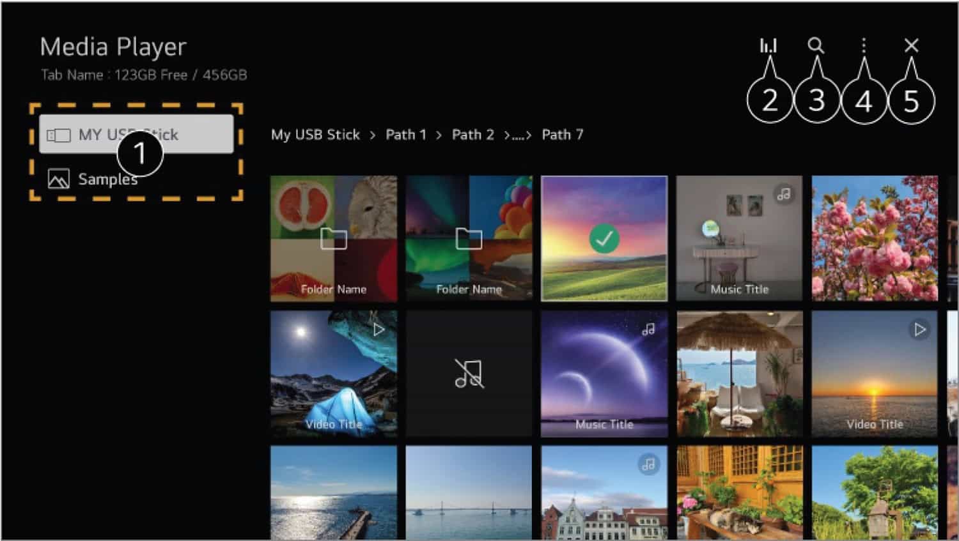Go to Path 1 in breadcrumb
Screen dimensions: 959x541
point(405,135)
